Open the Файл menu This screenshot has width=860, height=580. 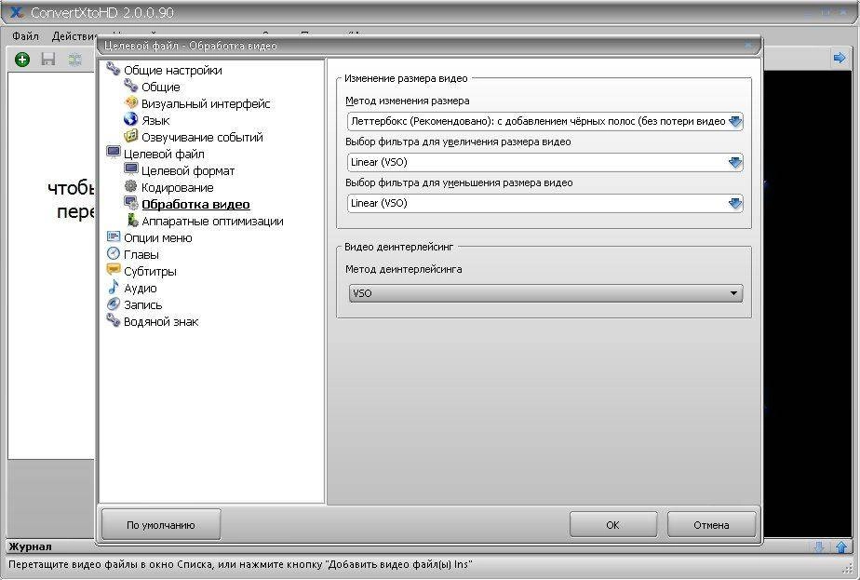point(25,36)
